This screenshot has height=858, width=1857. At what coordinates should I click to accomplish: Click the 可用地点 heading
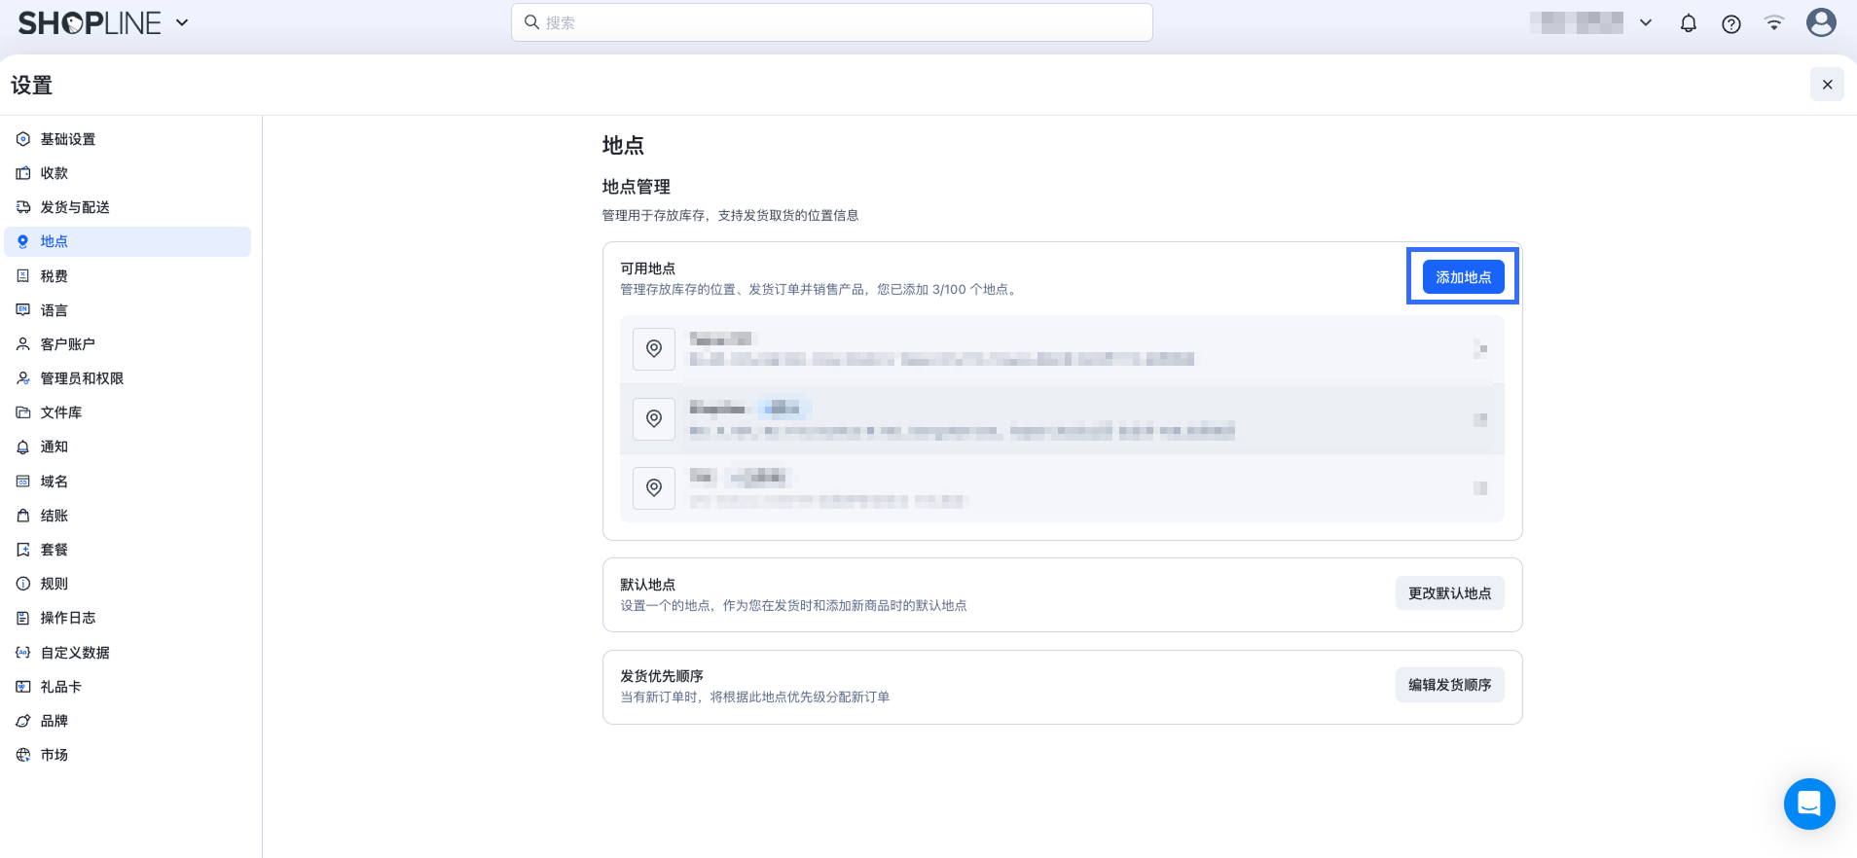tap(648, 268)
